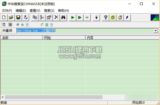Start search with green play button

[73, 18]
